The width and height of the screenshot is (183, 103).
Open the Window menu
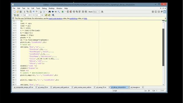[59, 8]
